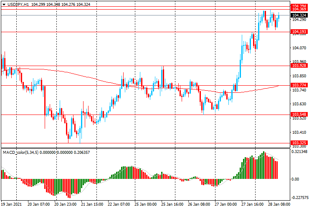
Task: Click the 22 Jan 07:00 time axis label
Action: (119, 204)
